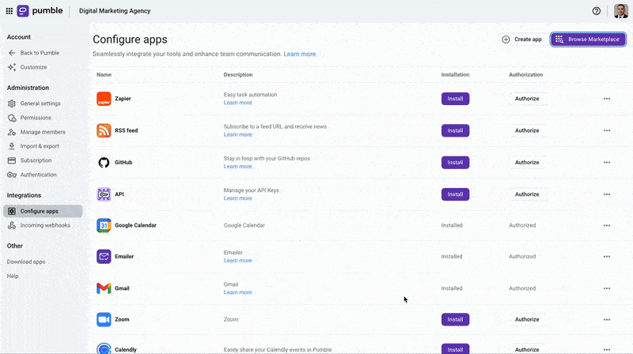Go Back to Pumble
Viewport: 633px width, 354px height.
34,53
